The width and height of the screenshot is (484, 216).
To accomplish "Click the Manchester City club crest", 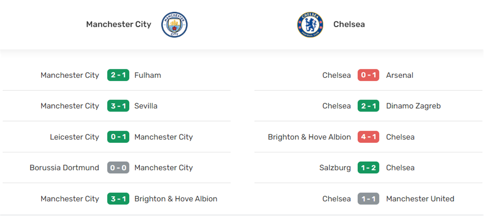I will click(174, 25).
